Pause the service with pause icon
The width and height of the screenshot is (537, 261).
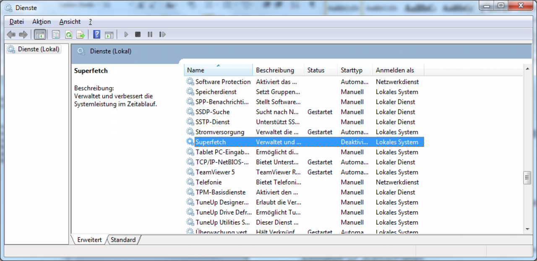[150, 34]
